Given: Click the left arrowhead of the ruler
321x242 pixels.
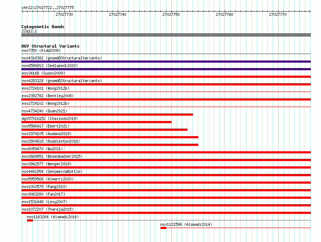Looking at the screenshot, I should pos(22,11).
